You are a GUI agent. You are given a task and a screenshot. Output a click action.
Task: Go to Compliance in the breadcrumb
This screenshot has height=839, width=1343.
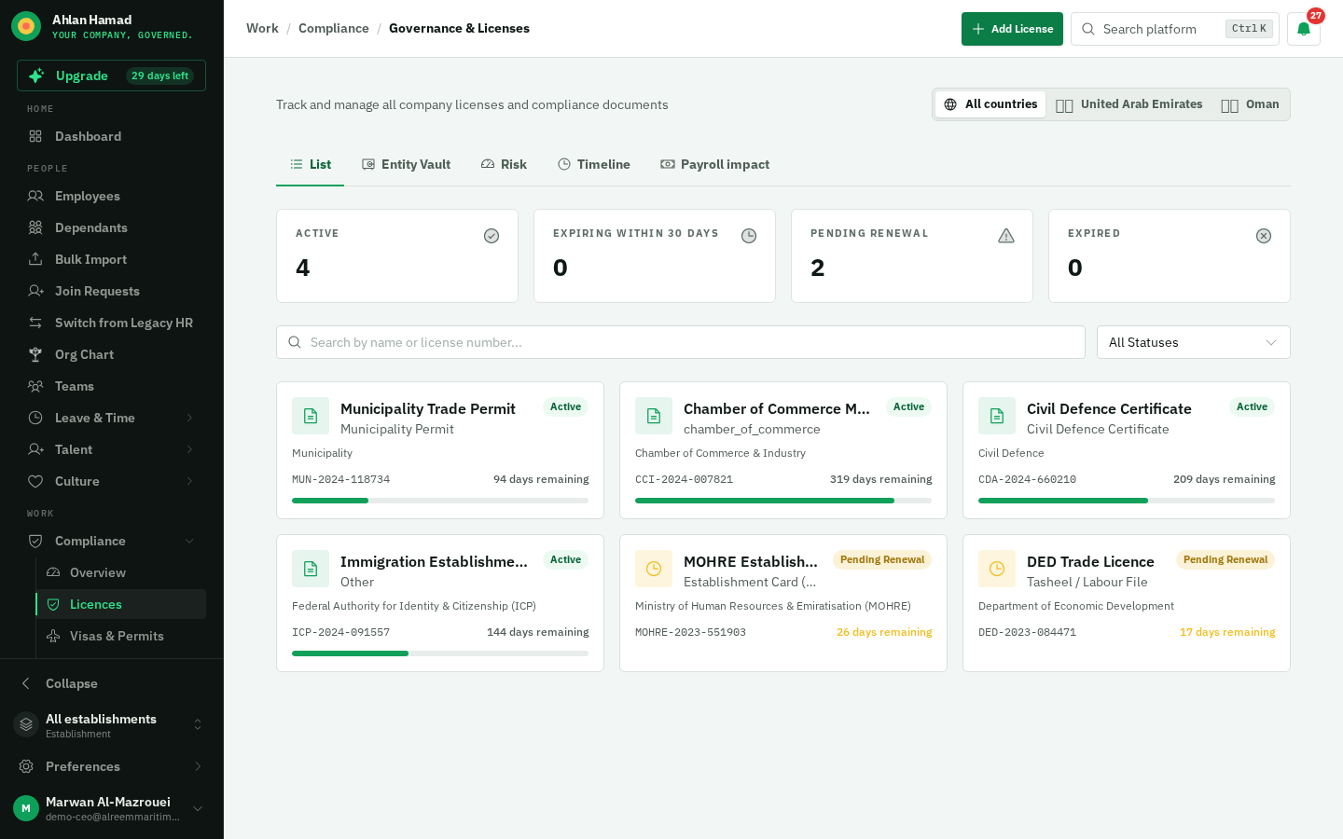click(334, 28)
